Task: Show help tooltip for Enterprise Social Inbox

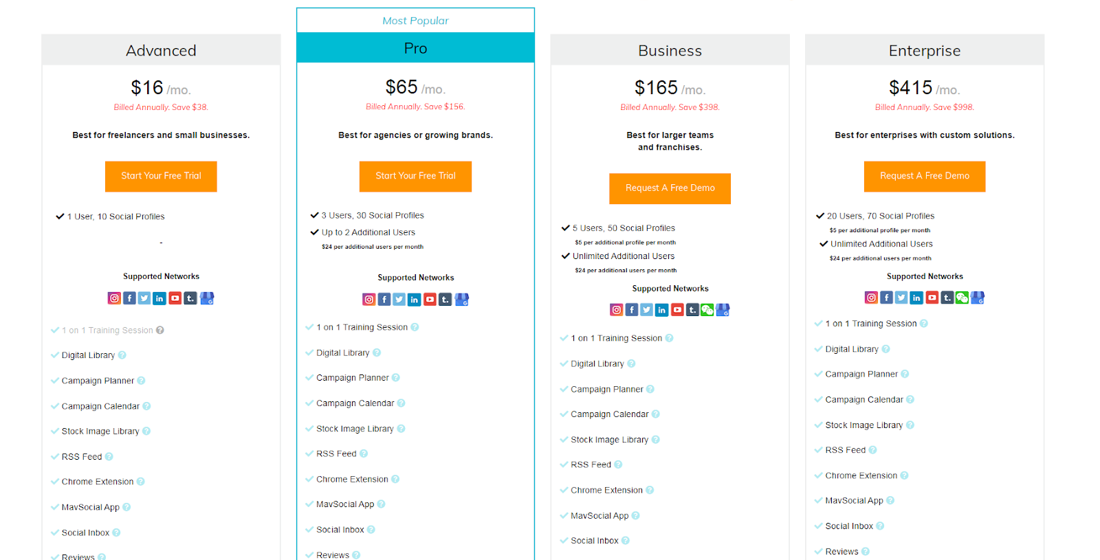Action: pyautogui.click(x=880, y=526)
